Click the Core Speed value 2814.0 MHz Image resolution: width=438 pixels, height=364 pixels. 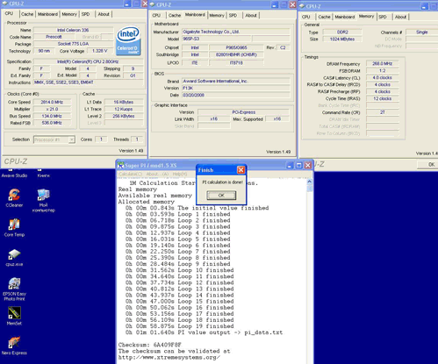coord(52,102)
